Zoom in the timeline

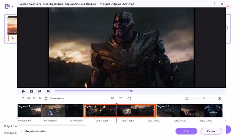(x=219, y=98)
